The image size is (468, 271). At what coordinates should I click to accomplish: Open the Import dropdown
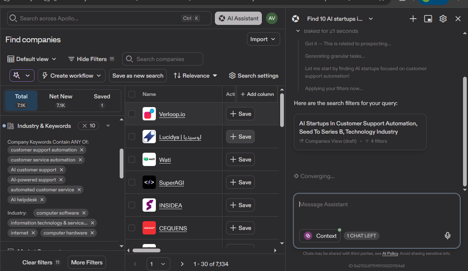[263, 39]
